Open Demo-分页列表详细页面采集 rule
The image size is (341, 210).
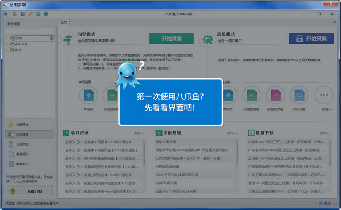[x=176, y=175]
